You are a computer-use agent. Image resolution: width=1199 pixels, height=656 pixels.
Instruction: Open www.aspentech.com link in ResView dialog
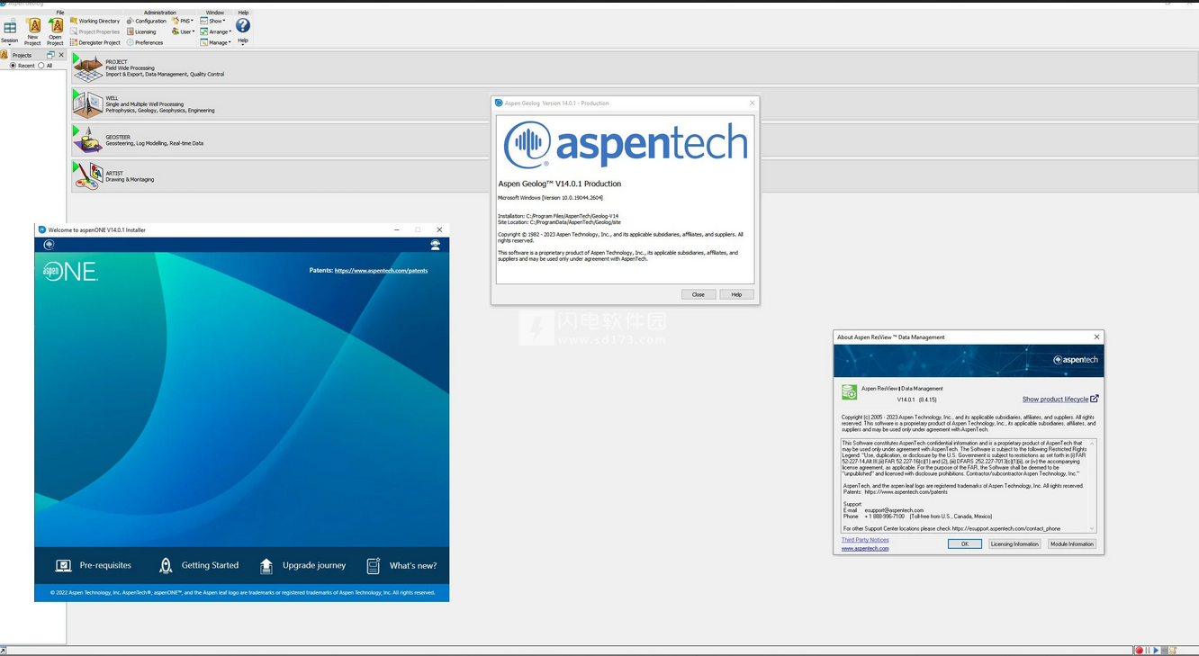tap(865, 548)
